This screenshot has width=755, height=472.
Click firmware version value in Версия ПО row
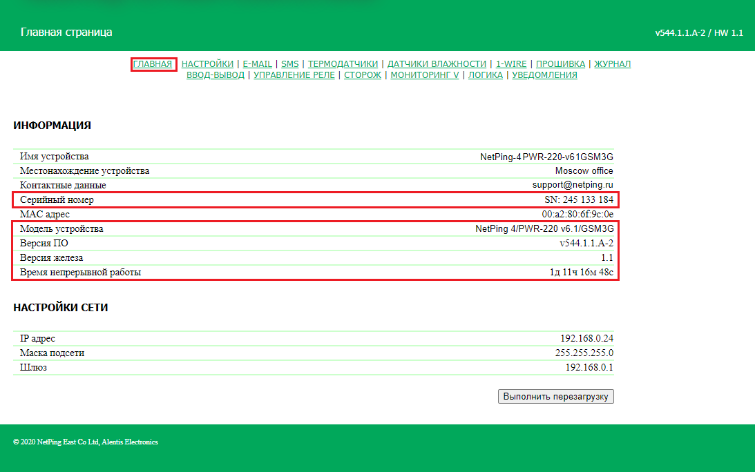[x=586, y=243]
